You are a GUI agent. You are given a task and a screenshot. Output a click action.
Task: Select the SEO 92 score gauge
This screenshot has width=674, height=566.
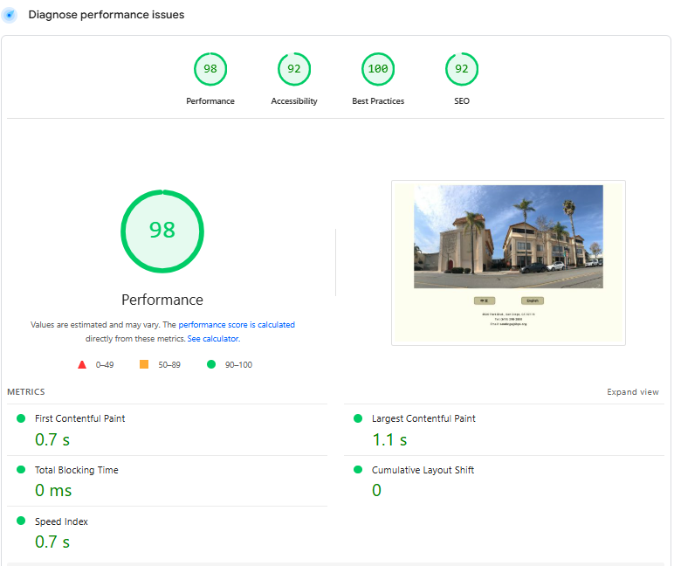pyautogui.click(x=462, y=69)
